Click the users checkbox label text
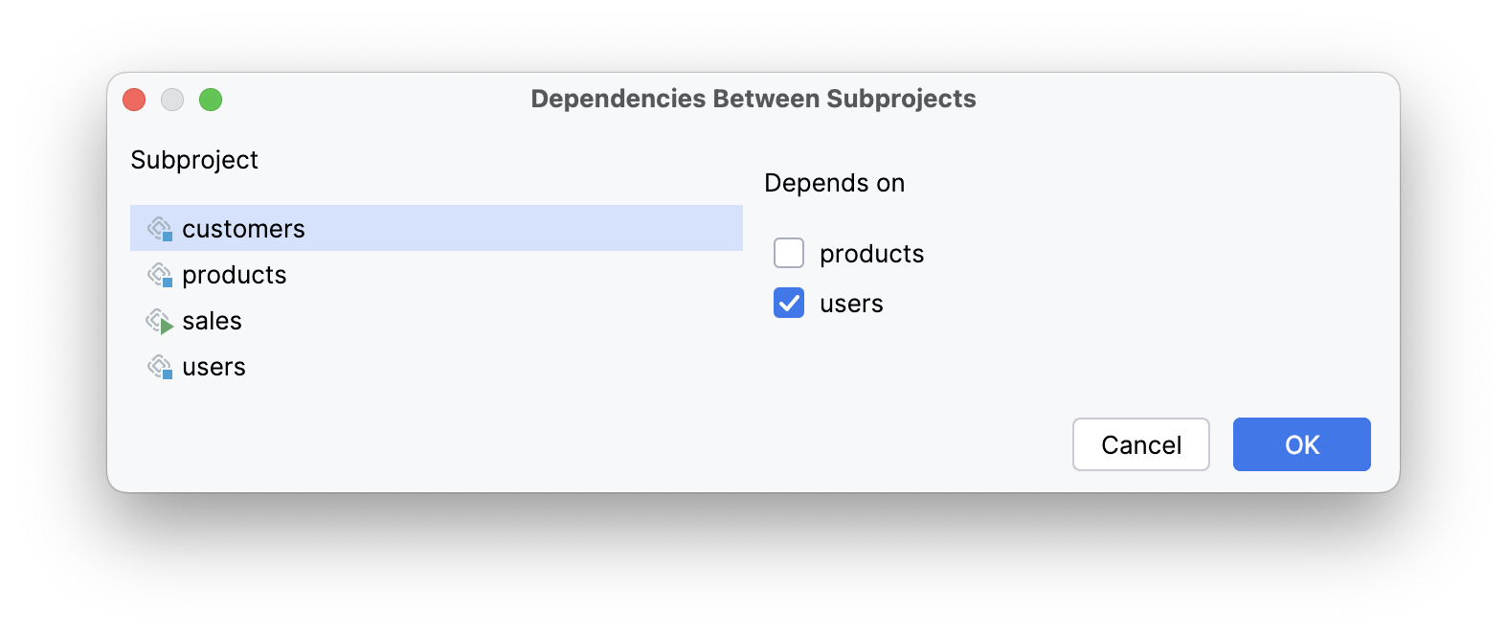The height and width of the screenshot is (634, 1507). coord(851,303)
